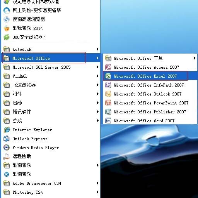Click the Microsoft Office 工具 label
Viewport: 198px width, 198px height.
coord(138,58)
